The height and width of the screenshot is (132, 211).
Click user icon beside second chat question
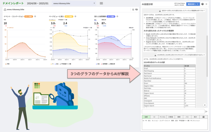[155, 55]
